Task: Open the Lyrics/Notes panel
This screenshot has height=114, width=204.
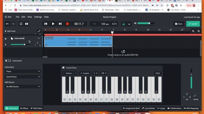Action: coord(149,108)
